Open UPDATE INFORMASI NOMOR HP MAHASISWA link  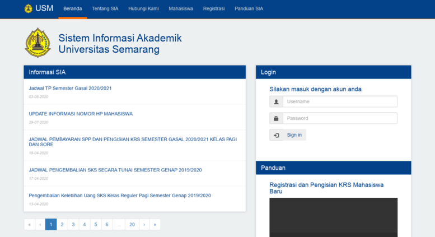pos(81,114)
